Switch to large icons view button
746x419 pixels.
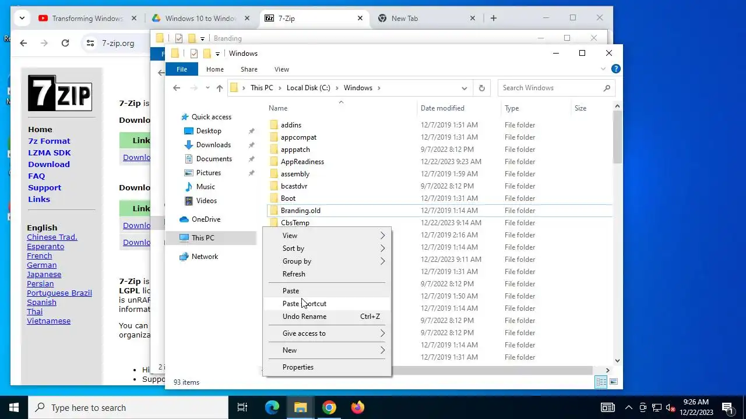coord(614,382)
